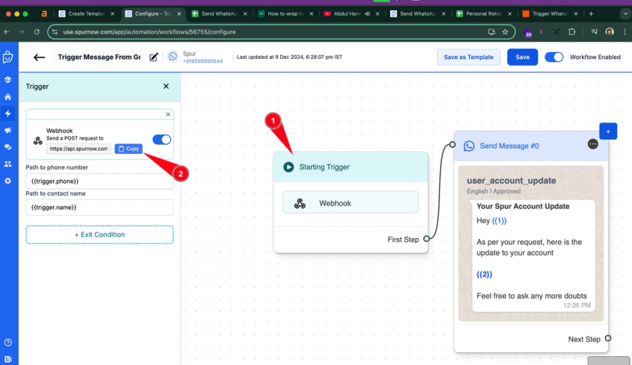Viewport: 632px width, 365px height.
Task: Close the Trigger panel
Action: (166, 87)
